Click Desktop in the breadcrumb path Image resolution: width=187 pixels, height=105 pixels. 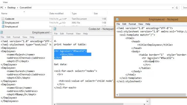[x=11, y=8]
